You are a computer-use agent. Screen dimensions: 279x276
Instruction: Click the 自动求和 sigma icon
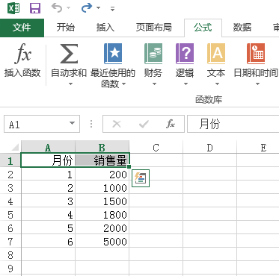69,53
